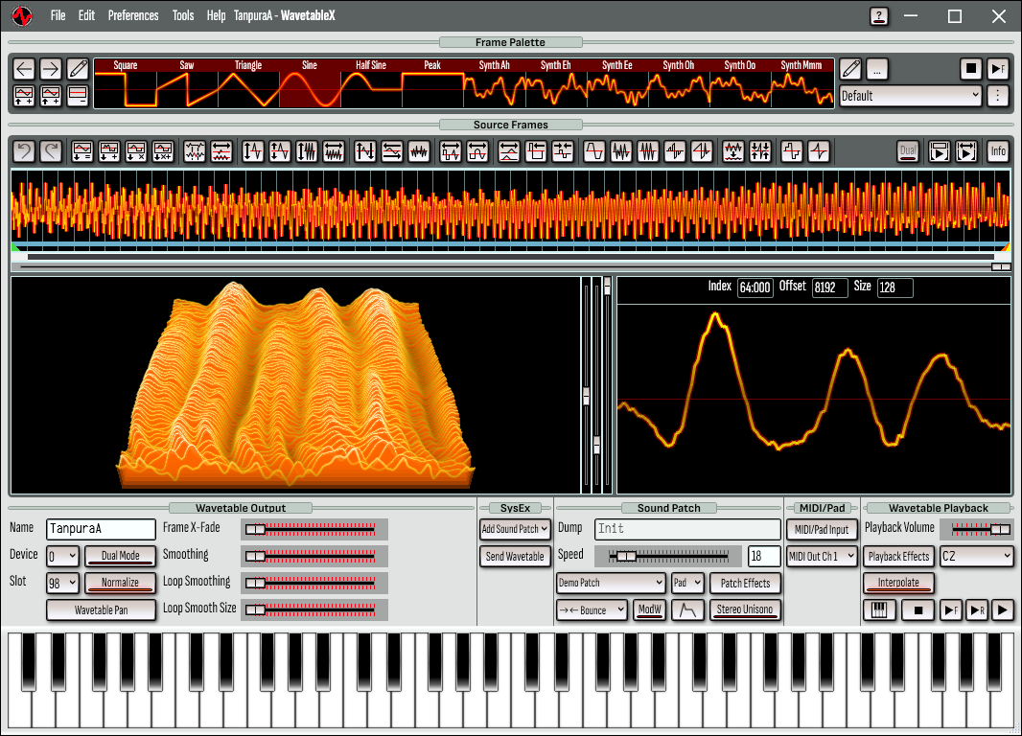
Task: Undo the last Source Frames edit
Action: (x=24, y=151)
